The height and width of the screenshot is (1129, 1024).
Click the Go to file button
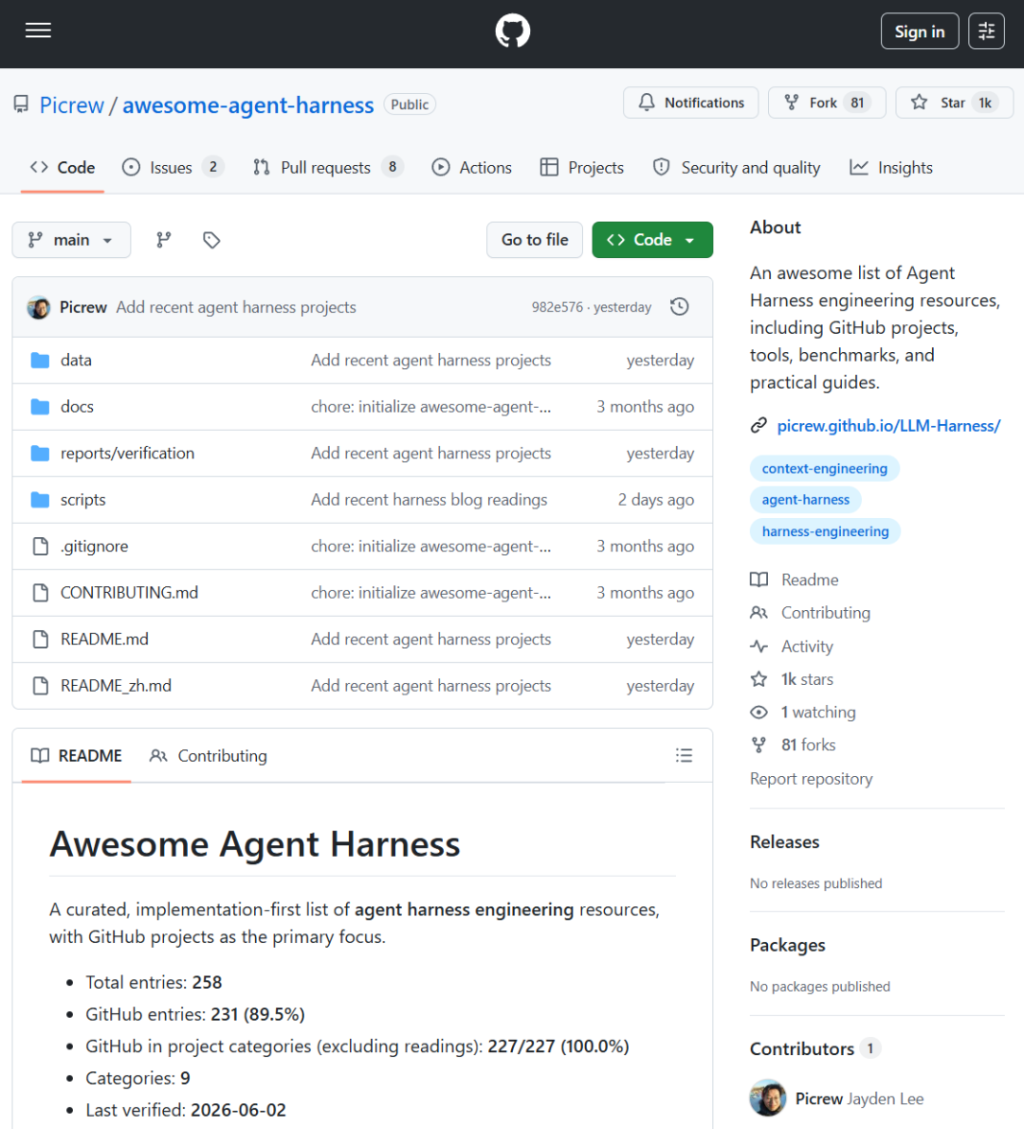click(535, 240)
